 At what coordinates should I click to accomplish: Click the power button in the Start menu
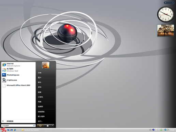coord(40,126)
